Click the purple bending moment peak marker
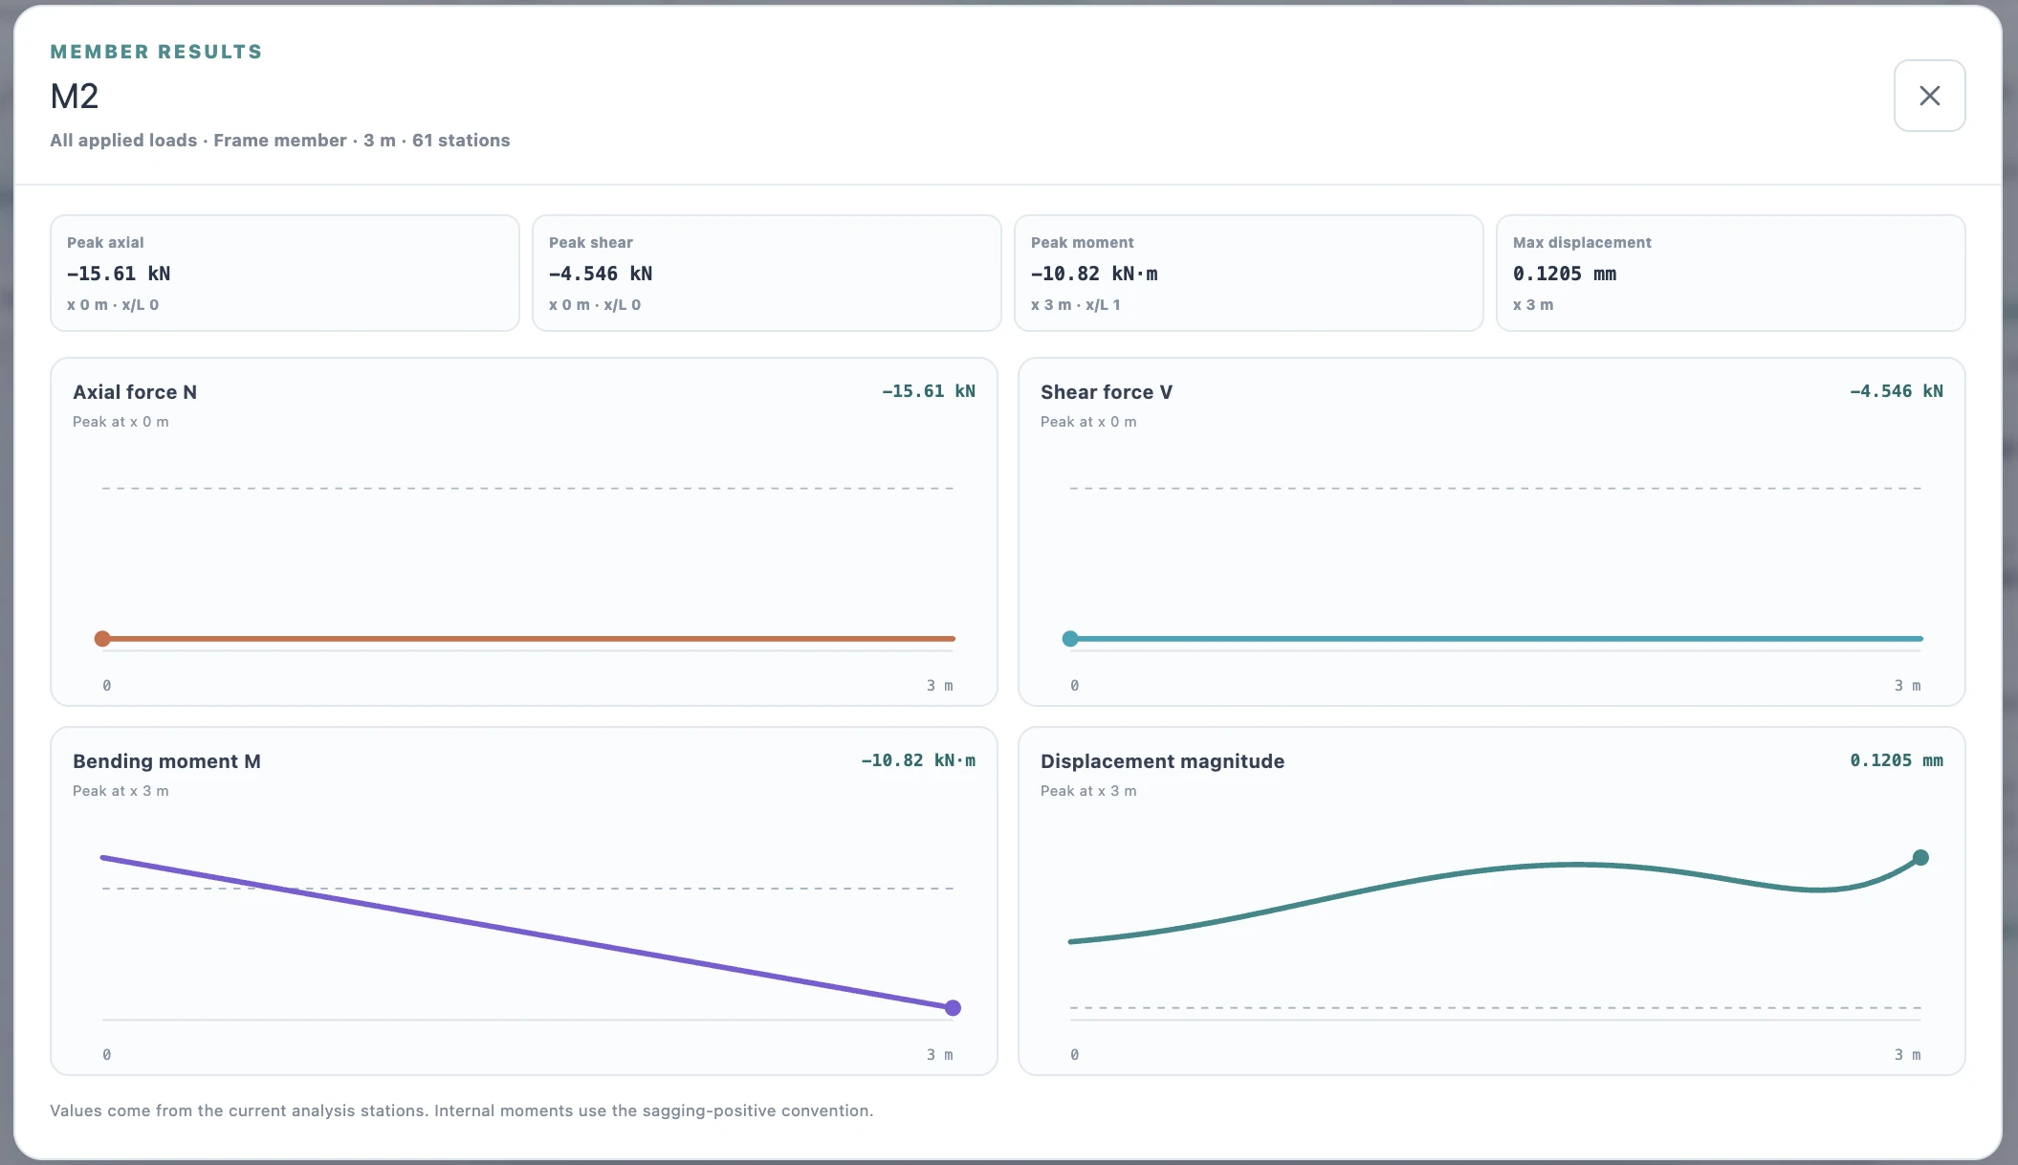2018x1165 pixels. pos(953,1007)
